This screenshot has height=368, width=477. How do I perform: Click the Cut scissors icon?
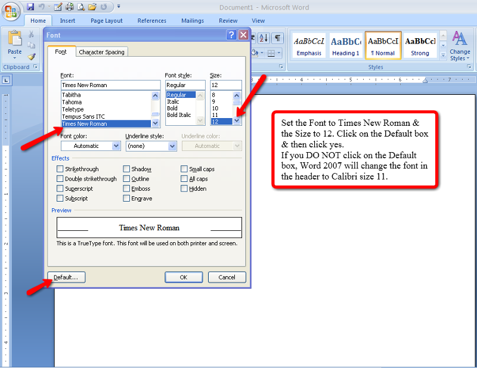tap(31, 34)
